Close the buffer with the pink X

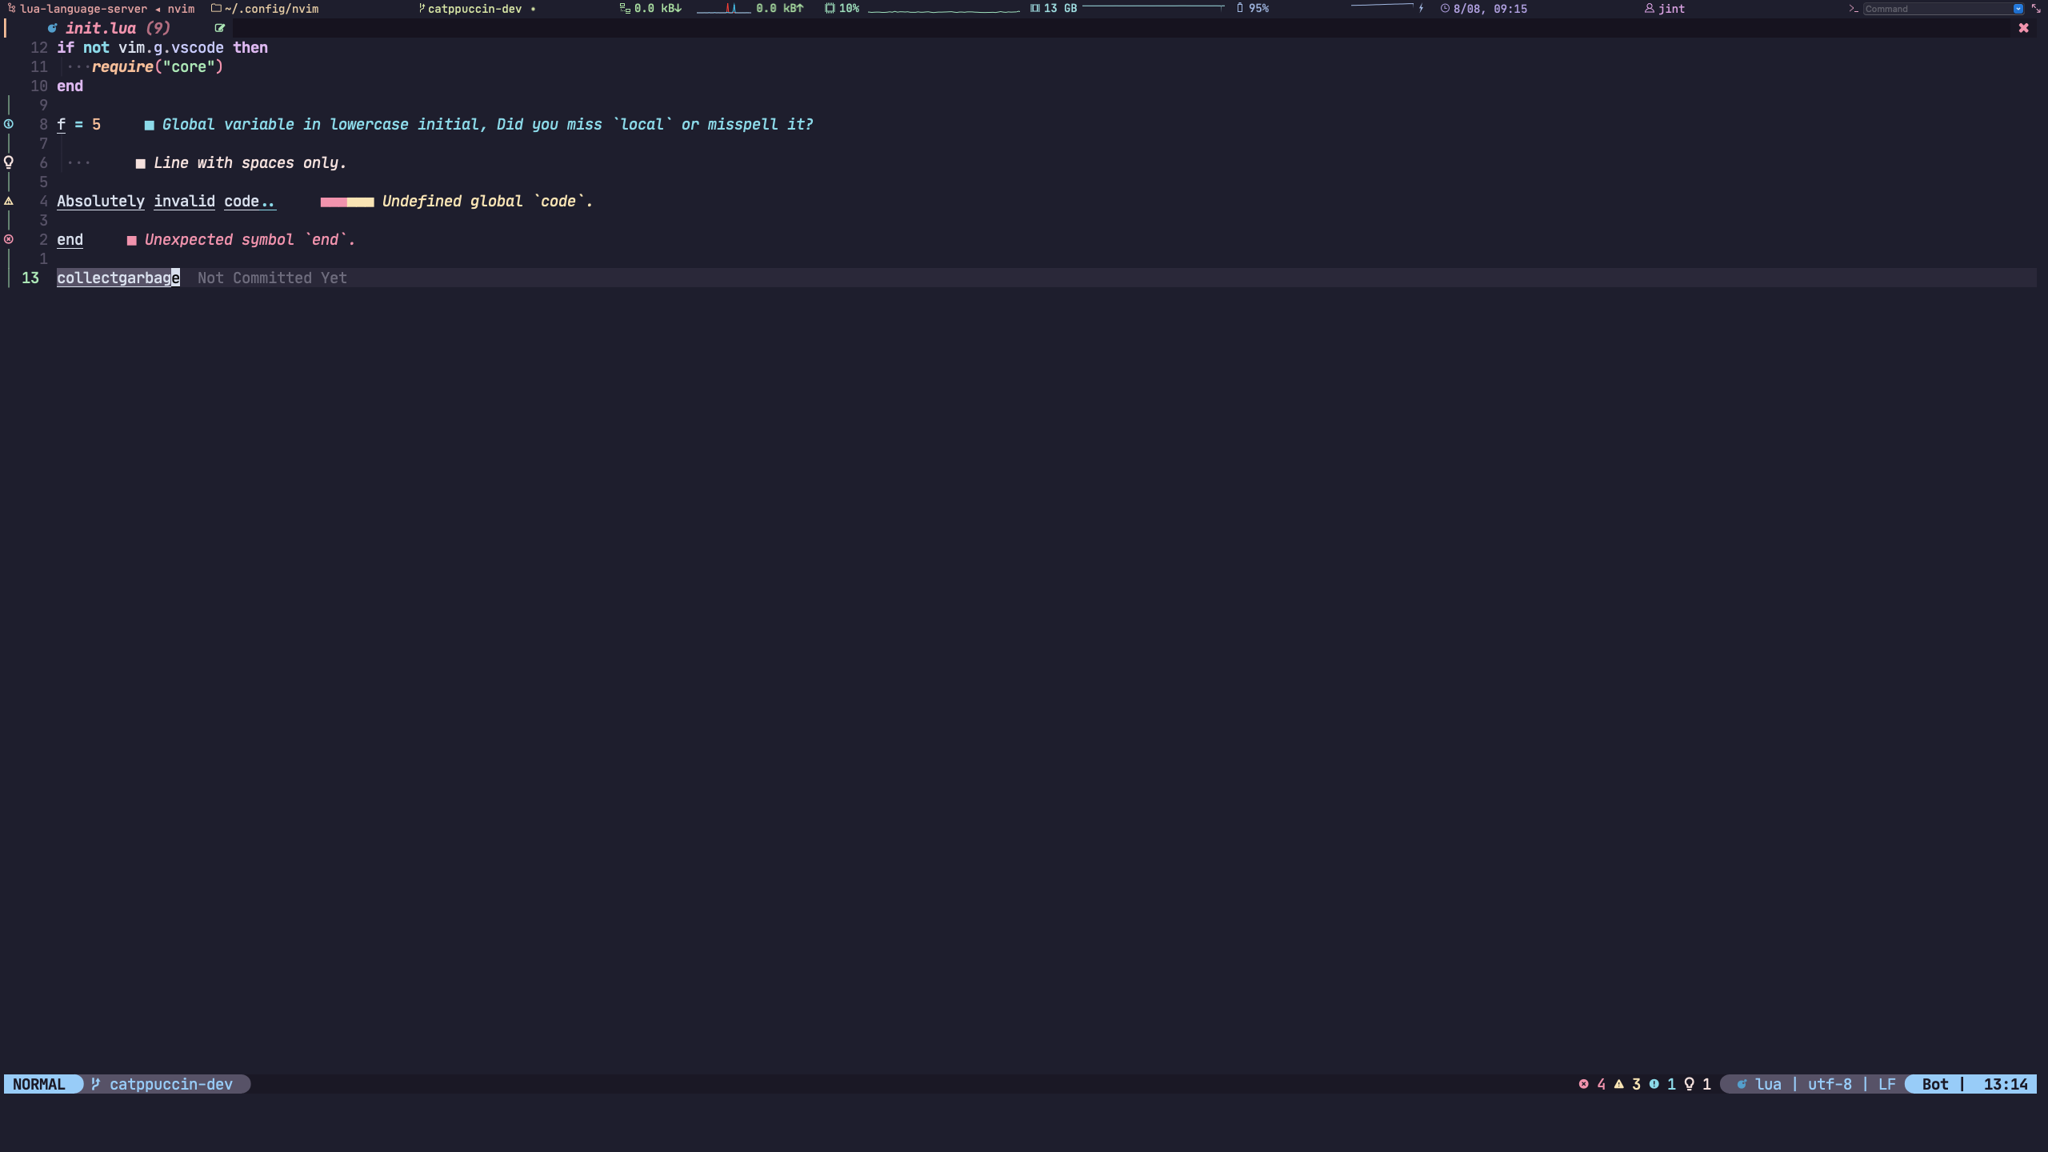point(2023,28)
